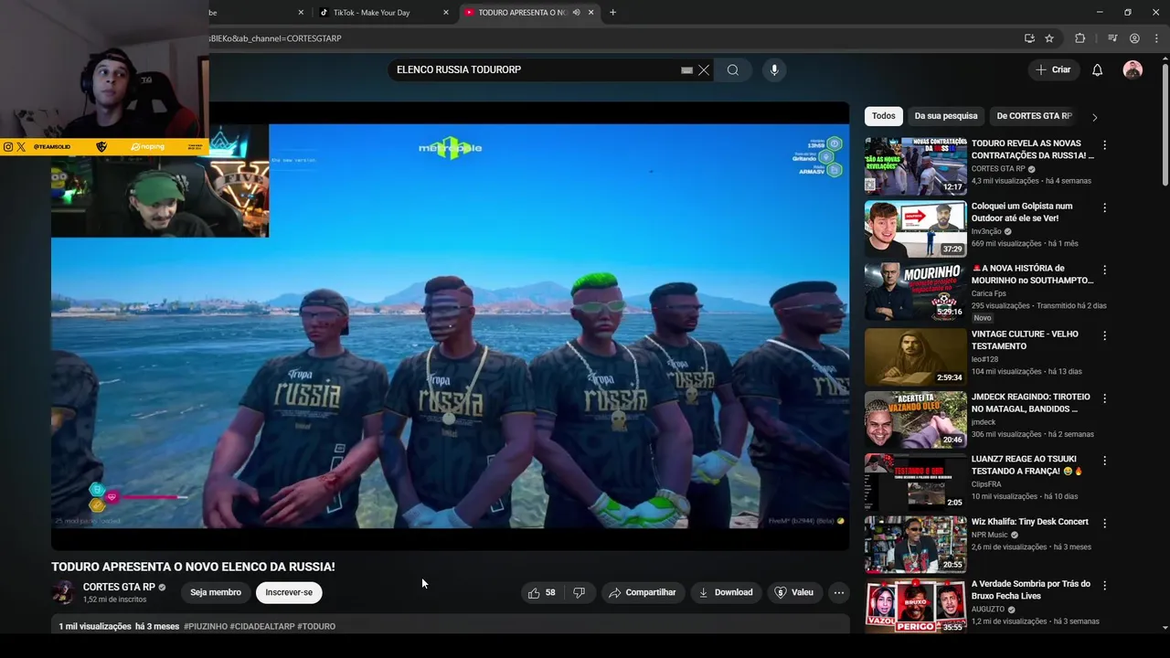
Task: Close the TODURO APRESENTA tab
Action: (x=591, y=12)
